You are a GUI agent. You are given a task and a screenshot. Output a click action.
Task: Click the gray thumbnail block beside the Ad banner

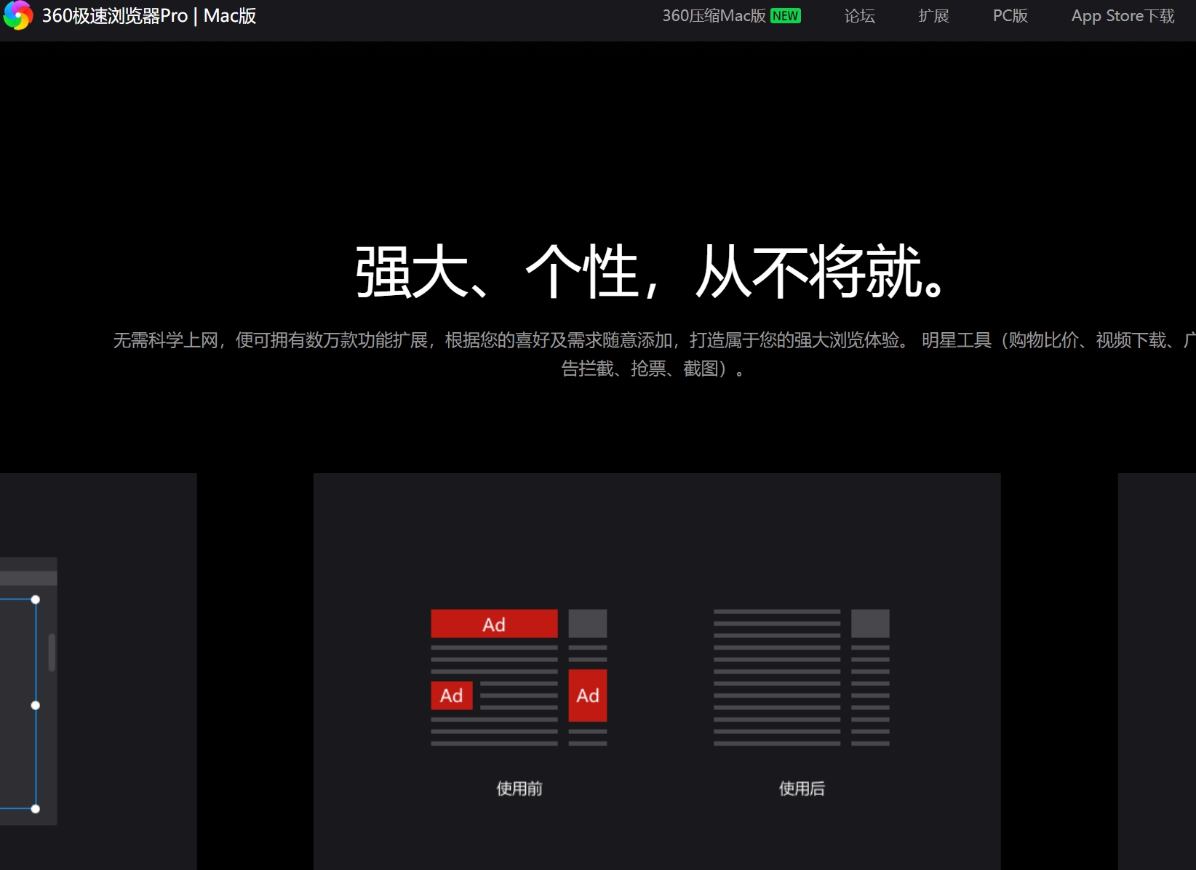click(x=588, y=623)
